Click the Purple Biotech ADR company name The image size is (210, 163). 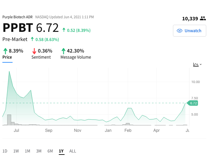tap(18, 17)
